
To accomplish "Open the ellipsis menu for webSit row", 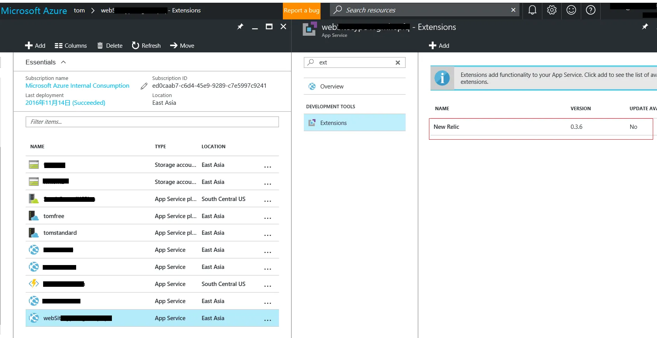I will pos(268,320).
